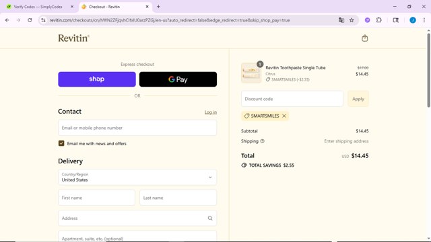Reload the page
The height and width of the screenshot is (242, 431).
pyautogui.click(x=30, y=20)
